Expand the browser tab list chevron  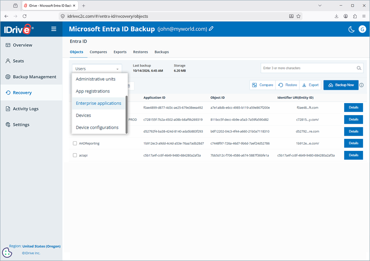[x=320, y=6]
